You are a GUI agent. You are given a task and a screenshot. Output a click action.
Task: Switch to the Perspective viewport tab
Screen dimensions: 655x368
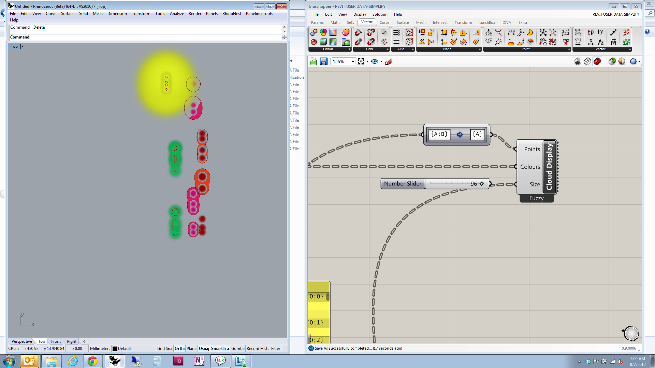pyautogui.click(x=21, y=341)
